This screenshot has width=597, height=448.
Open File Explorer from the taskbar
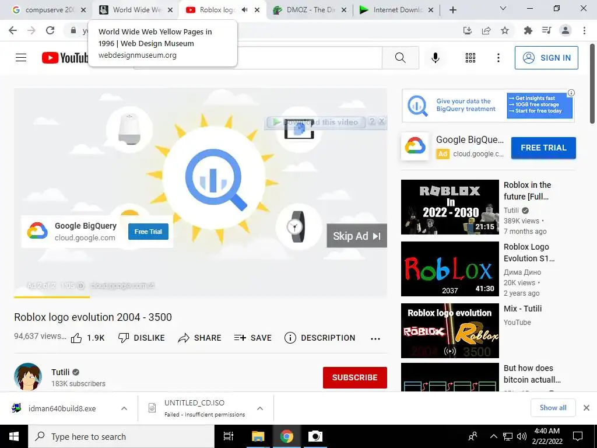[x=258, y=436]
